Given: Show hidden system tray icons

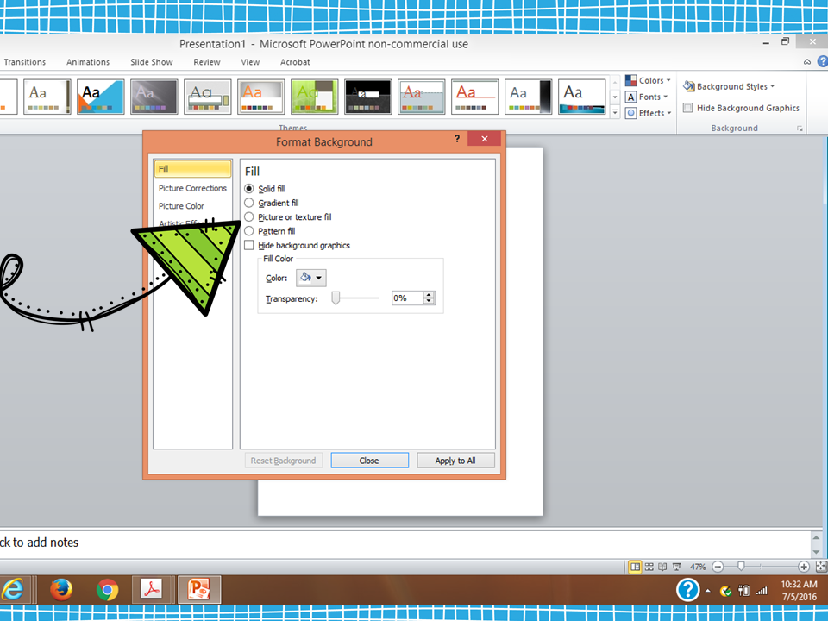Looking at the screenshot, I should (x=707, y=592).
